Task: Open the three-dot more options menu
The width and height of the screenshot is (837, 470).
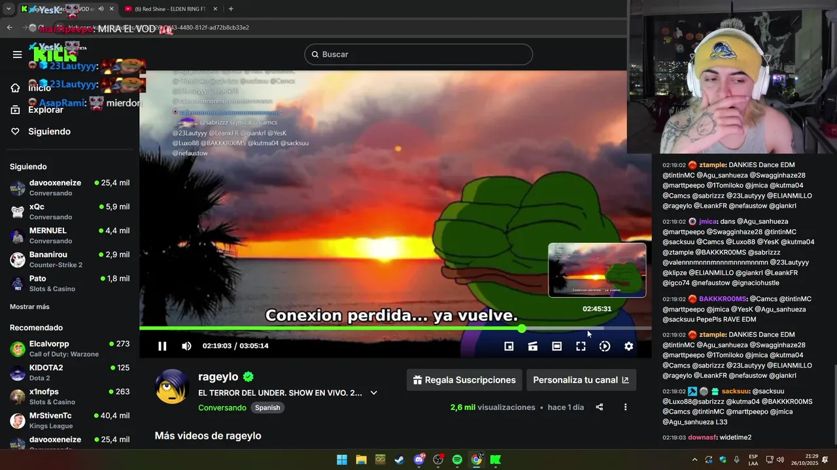Action: pos(625,407)
